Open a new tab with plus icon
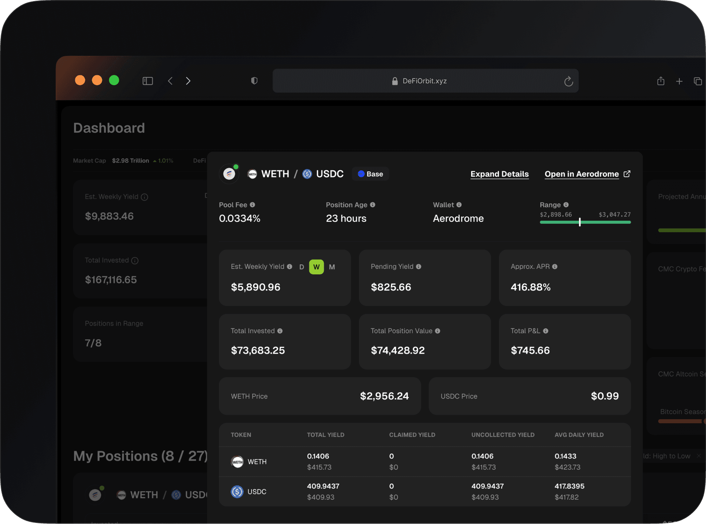 point(679,81)
